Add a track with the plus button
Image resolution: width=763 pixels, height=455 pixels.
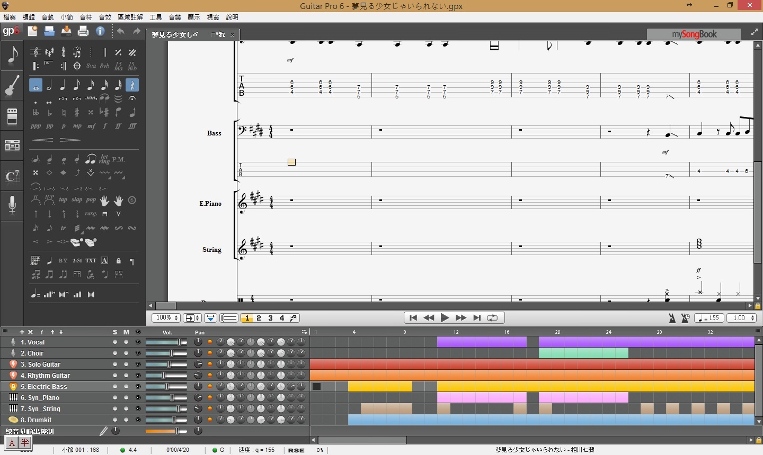pyautogui.click(x=22, y=332)
